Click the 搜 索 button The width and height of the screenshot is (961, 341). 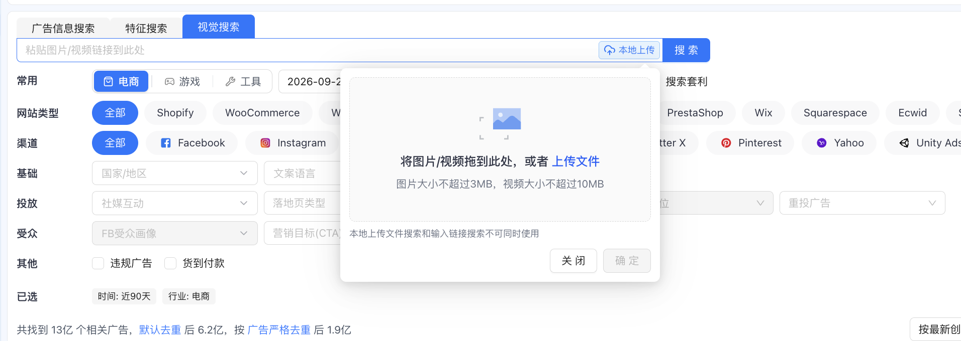coord(686,50)
